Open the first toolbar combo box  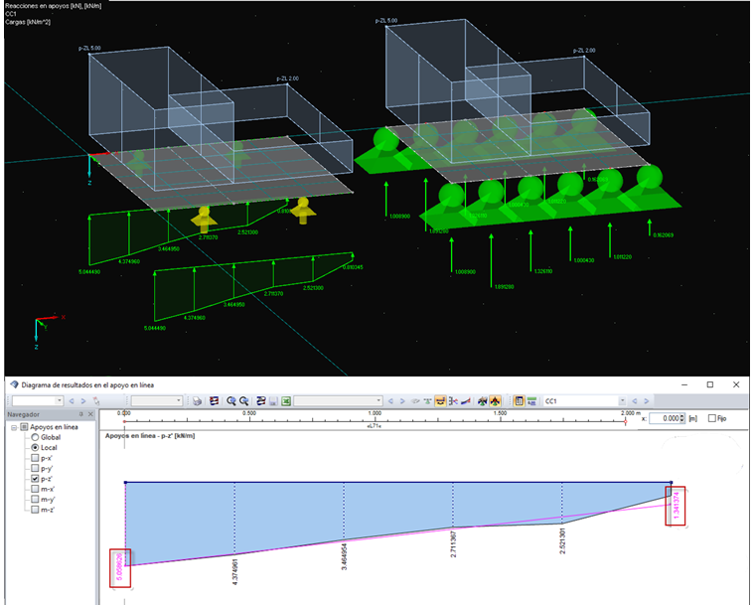click(x=38, y=400)
